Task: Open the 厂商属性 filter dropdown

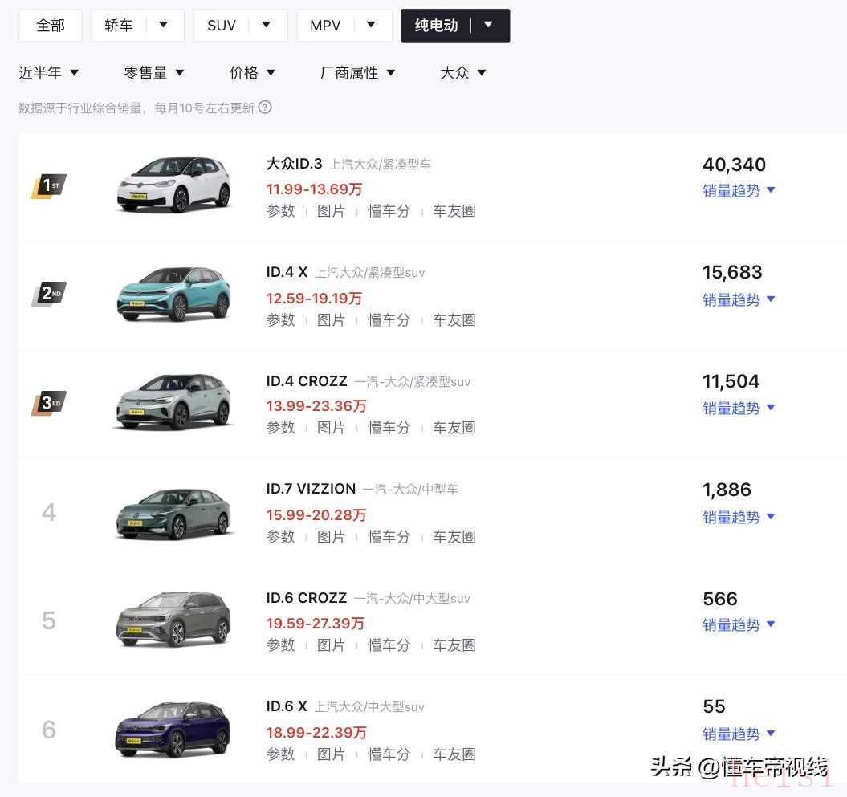Action: [357, 72]
